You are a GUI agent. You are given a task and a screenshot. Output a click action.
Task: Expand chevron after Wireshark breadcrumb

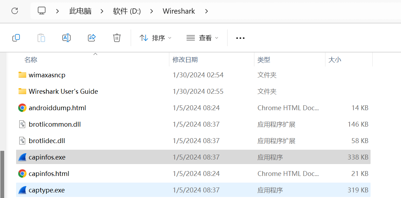click(x=206, y=11)
